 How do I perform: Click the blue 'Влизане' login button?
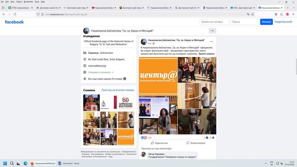(x=266, y=22)
